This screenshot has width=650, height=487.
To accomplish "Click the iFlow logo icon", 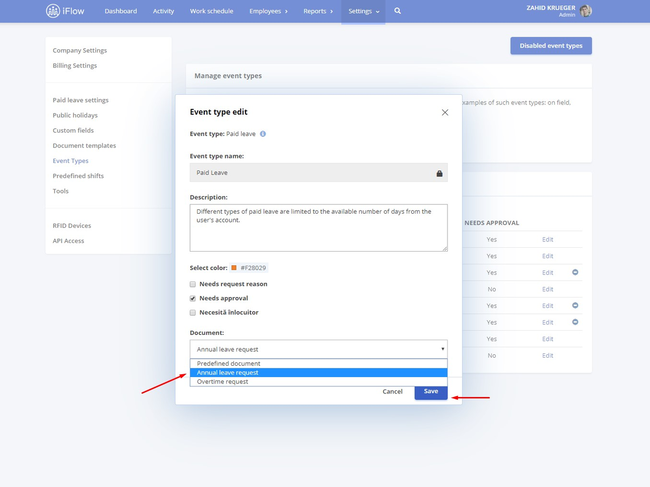I will coord(53,11).
